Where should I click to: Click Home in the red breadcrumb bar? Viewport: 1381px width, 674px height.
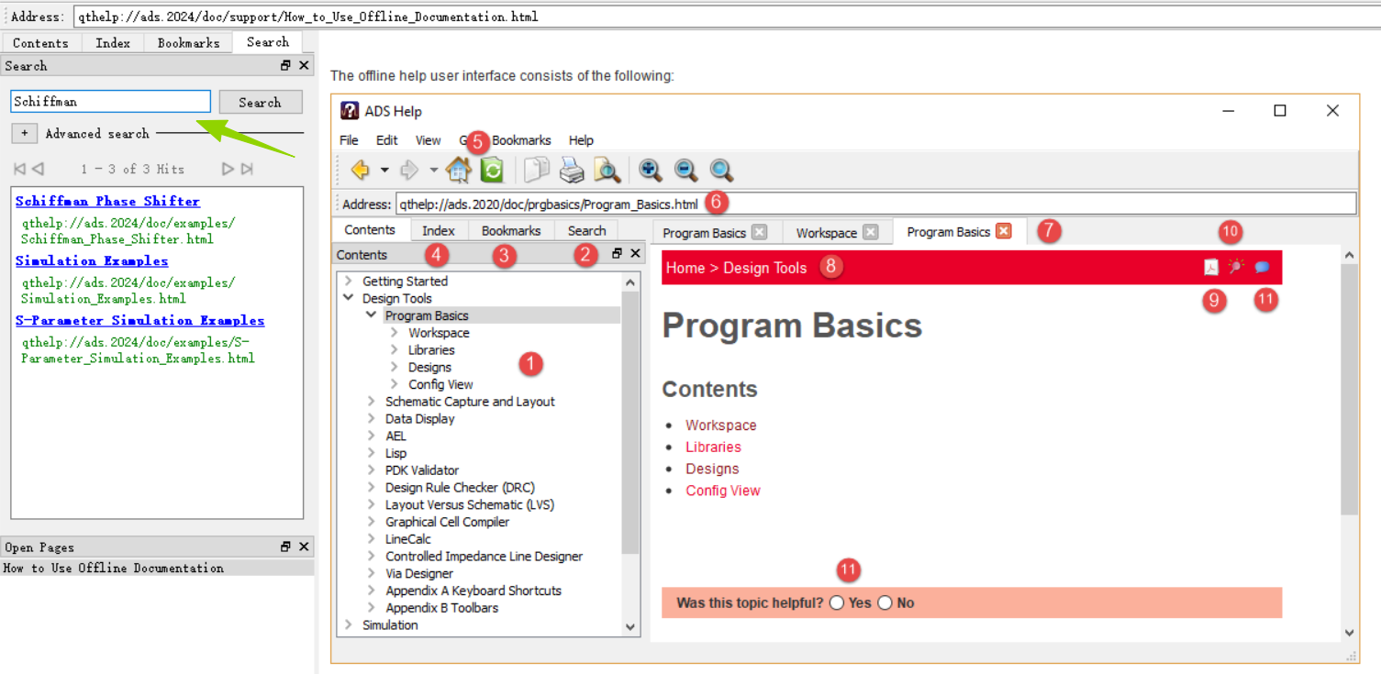point(685,268)
